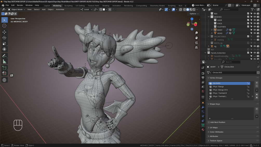Image resolution: width=261 pixels, height=147 pixels.
Task: Uncheck the FACE collection checkbox
Action: (248, 23)
